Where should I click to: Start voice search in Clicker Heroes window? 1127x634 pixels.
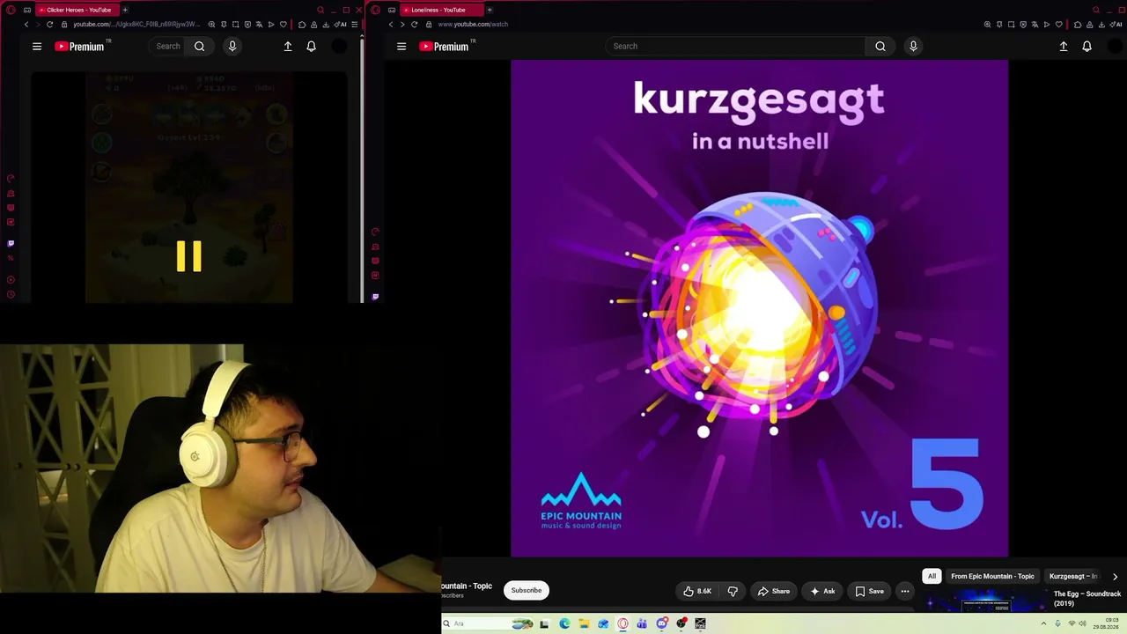coord(232,46)
